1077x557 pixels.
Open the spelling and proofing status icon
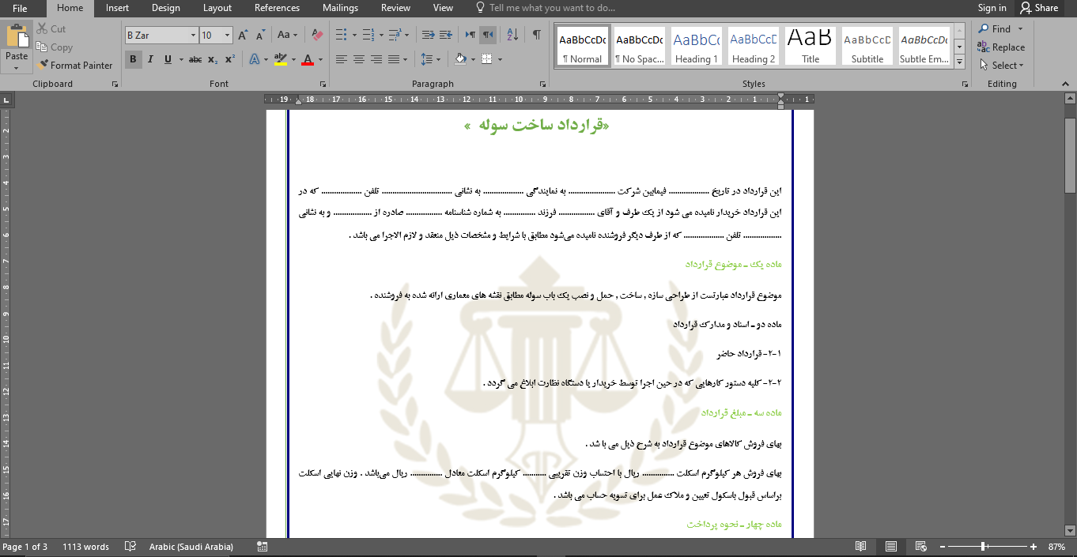[130, 547]
